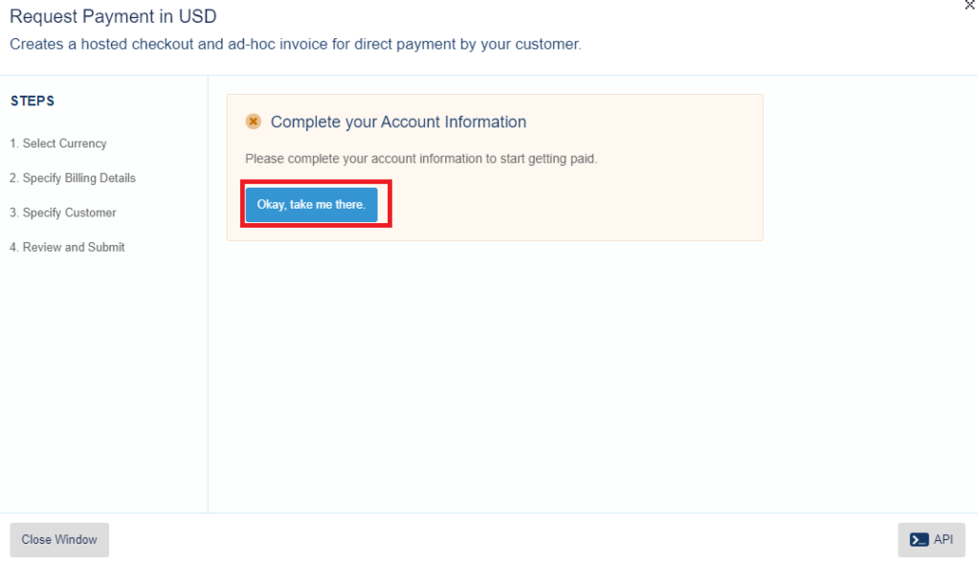Click the orange error circle icon

click(253, 122)
